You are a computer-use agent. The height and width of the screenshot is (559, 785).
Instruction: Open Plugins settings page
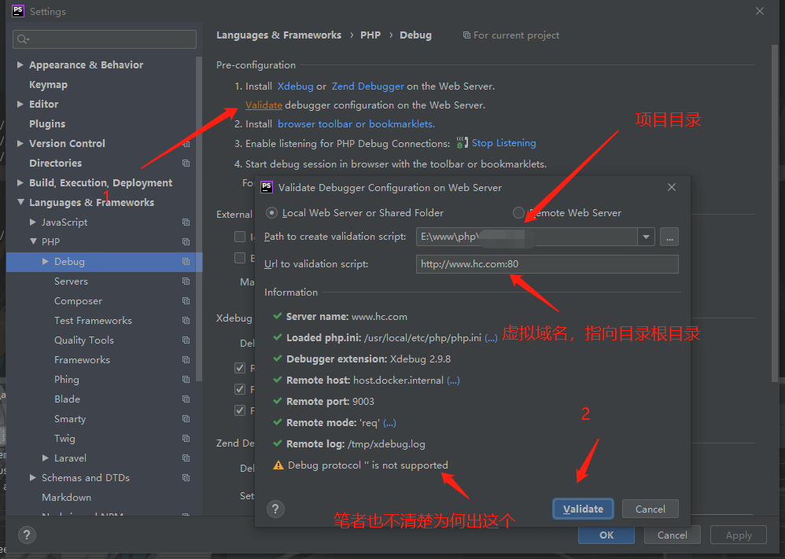(x=47, y=123)
